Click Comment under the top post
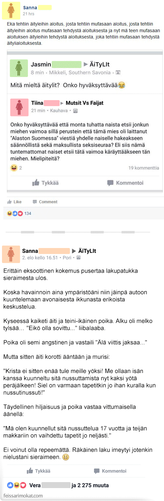The width and height of the screenshot is (164, 501). pos(45,202)
